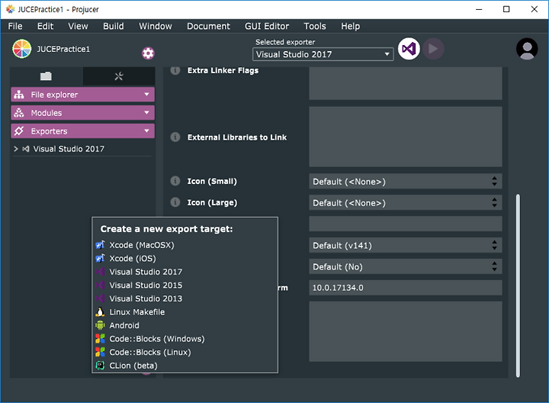
Task: Click the Exporters plug icon
Action: 19,131
